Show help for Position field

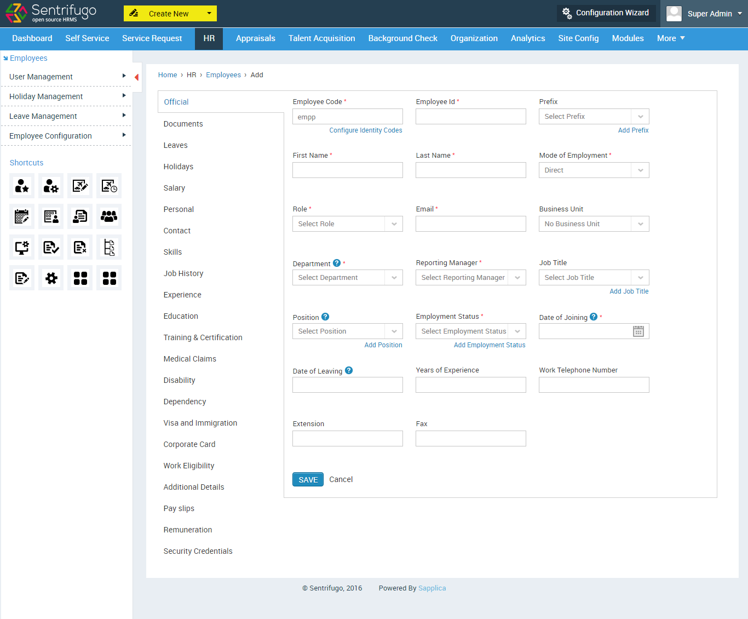click(x=325, y=317)
